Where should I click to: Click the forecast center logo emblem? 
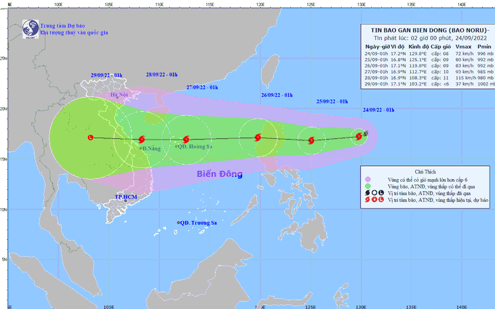click(x=31, y=29)
